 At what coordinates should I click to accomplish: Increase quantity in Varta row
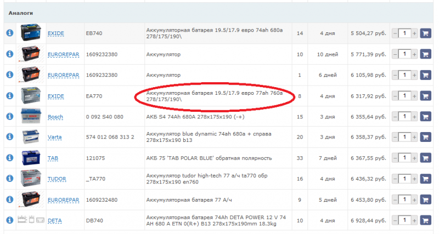[414, 137]
